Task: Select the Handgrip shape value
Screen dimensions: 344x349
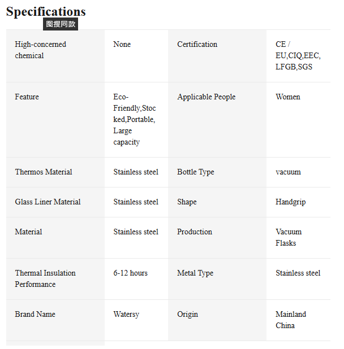Action: (290, 202)
